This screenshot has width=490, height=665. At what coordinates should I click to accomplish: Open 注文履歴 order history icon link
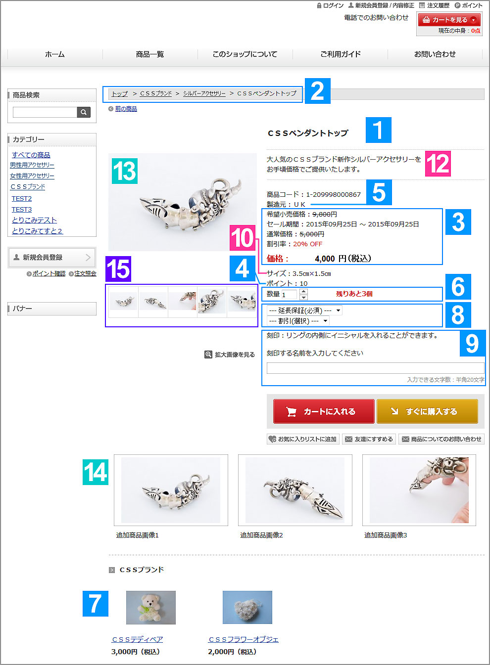click(434, 5)
